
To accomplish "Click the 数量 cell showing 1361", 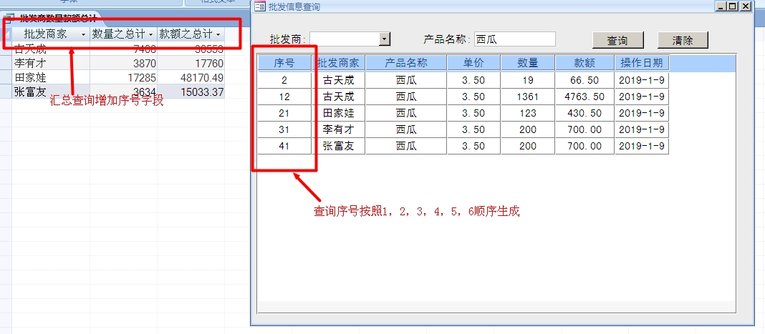I will [x=528, y=97].
